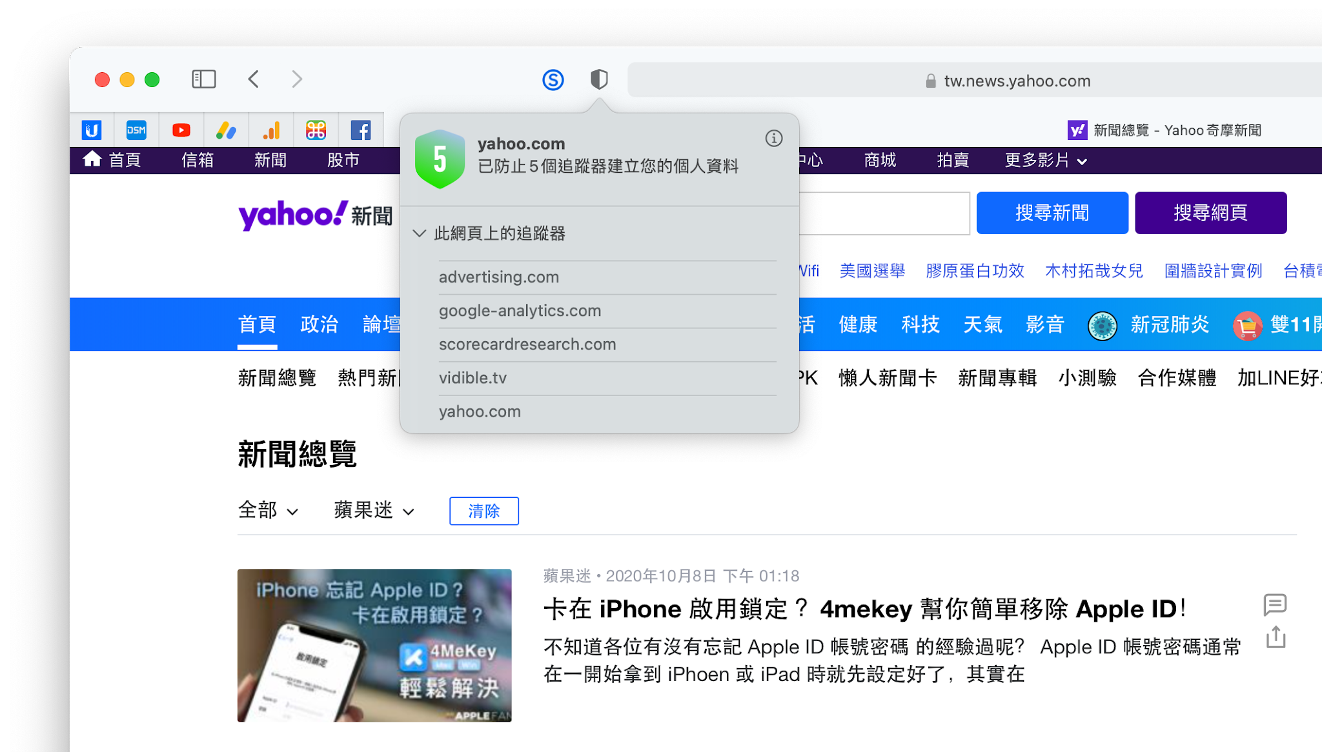Click the 搜尋新聞 button
This screenshot has width=1322, height=752.
[1052, 213]
